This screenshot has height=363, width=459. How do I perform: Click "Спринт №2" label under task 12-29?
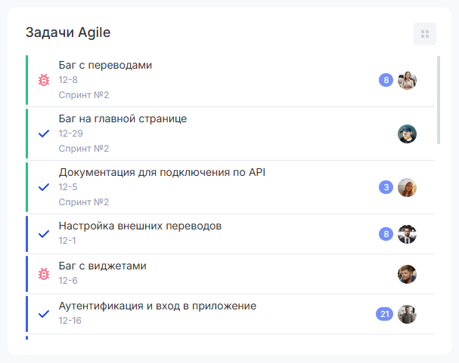coord(84,149)
